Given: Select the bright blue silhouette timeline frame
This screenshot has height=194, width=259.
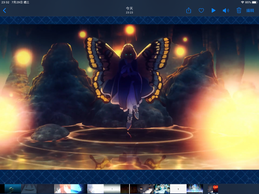Looking at the screenshot, I should 79,189.
